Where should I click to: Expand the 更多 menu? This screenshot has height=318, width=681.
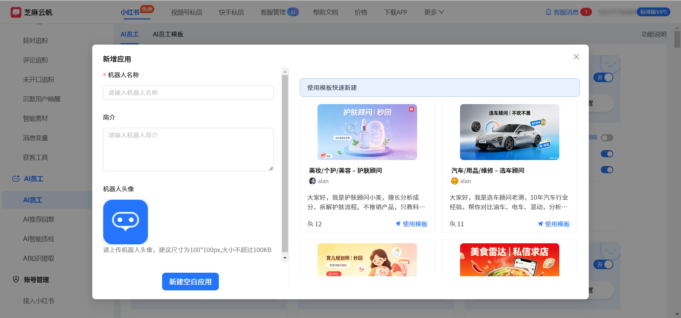(x=434, y=12)
